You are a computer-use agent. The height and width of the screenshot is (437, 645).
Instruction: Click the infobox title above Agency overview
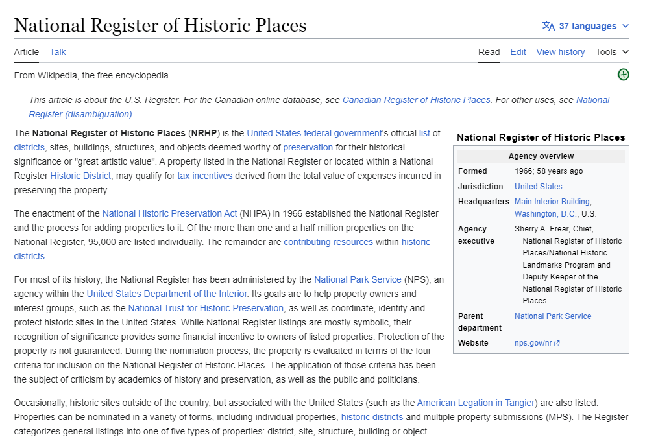coord(541,137)
